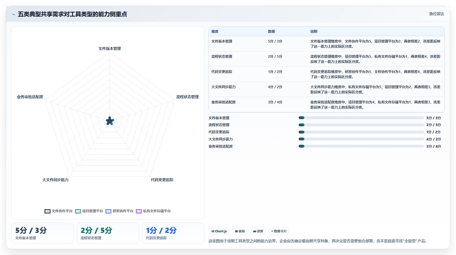Click the 路径雷达 label in header

(x=436, y=14)
